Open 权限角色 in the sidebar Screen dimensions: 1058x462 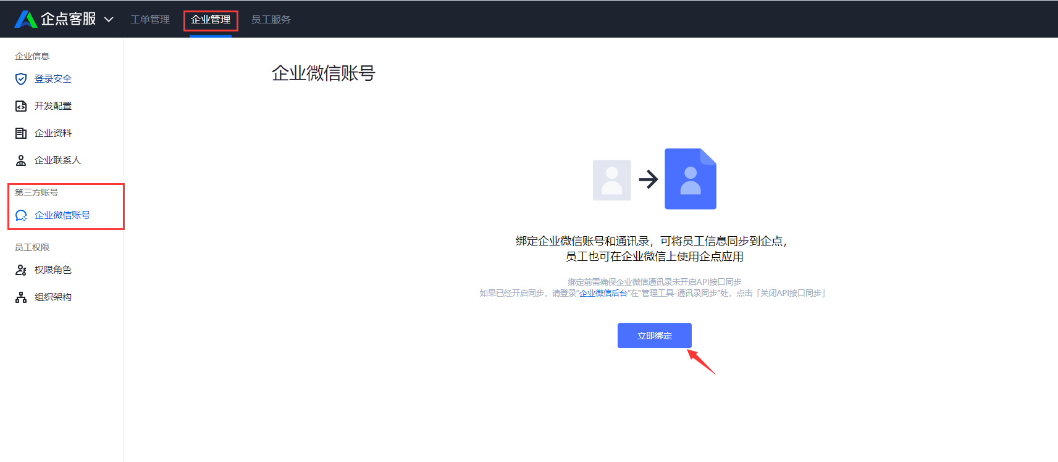pos(53,270)
